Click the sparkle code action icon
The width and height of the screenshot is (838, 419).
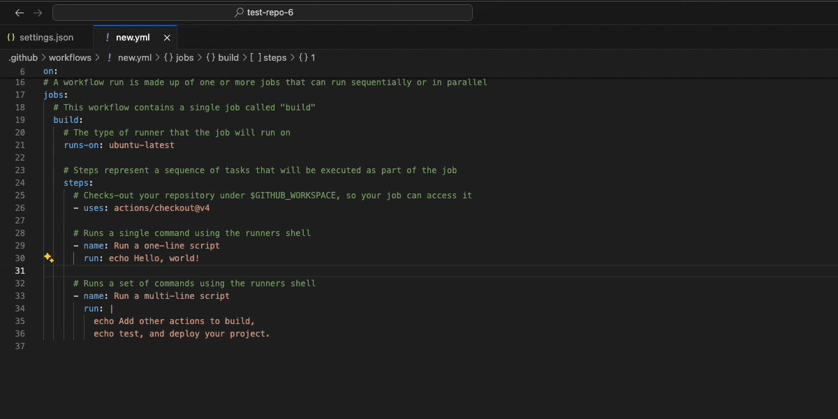49,258
